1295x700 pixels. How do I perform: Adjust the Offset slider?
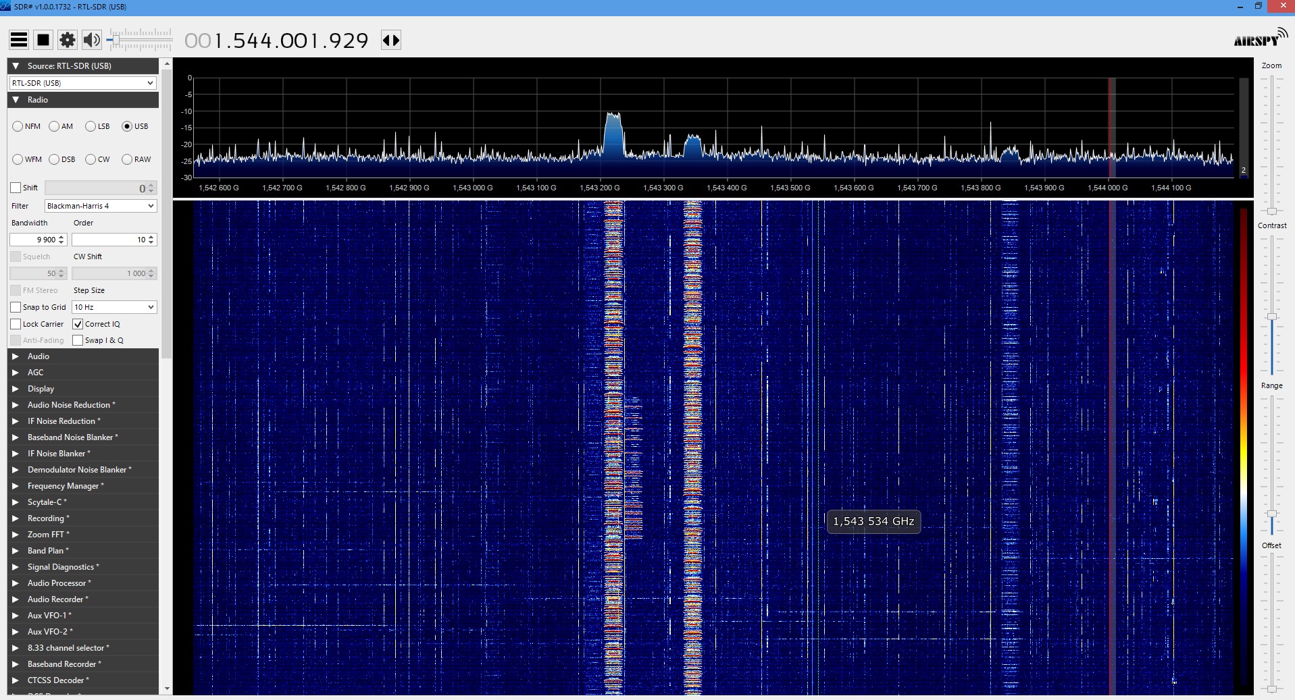tap(1272, 689)
